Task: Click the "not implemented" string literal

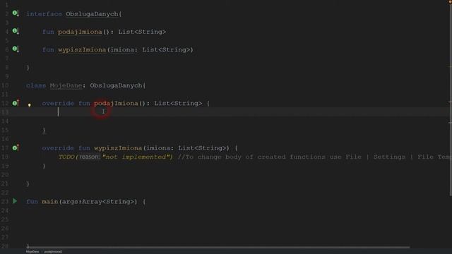Action: coord(136,157)
